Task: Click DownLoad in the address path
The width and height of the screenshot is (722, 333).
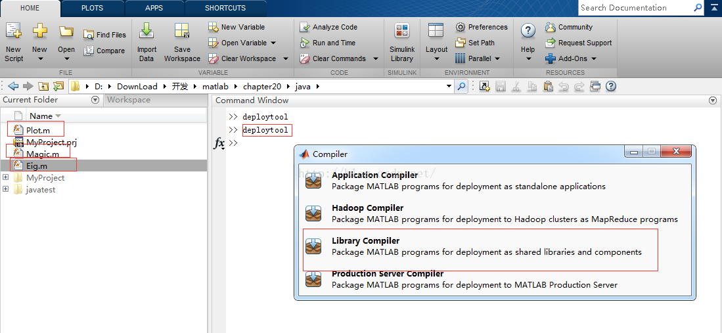Action: 137,87
